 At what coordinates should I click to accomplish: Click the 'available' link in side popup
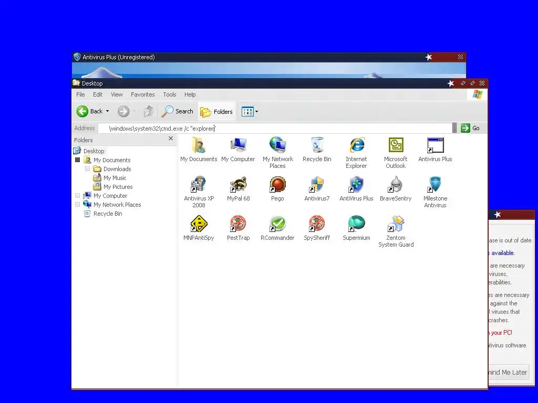(503, 253)
